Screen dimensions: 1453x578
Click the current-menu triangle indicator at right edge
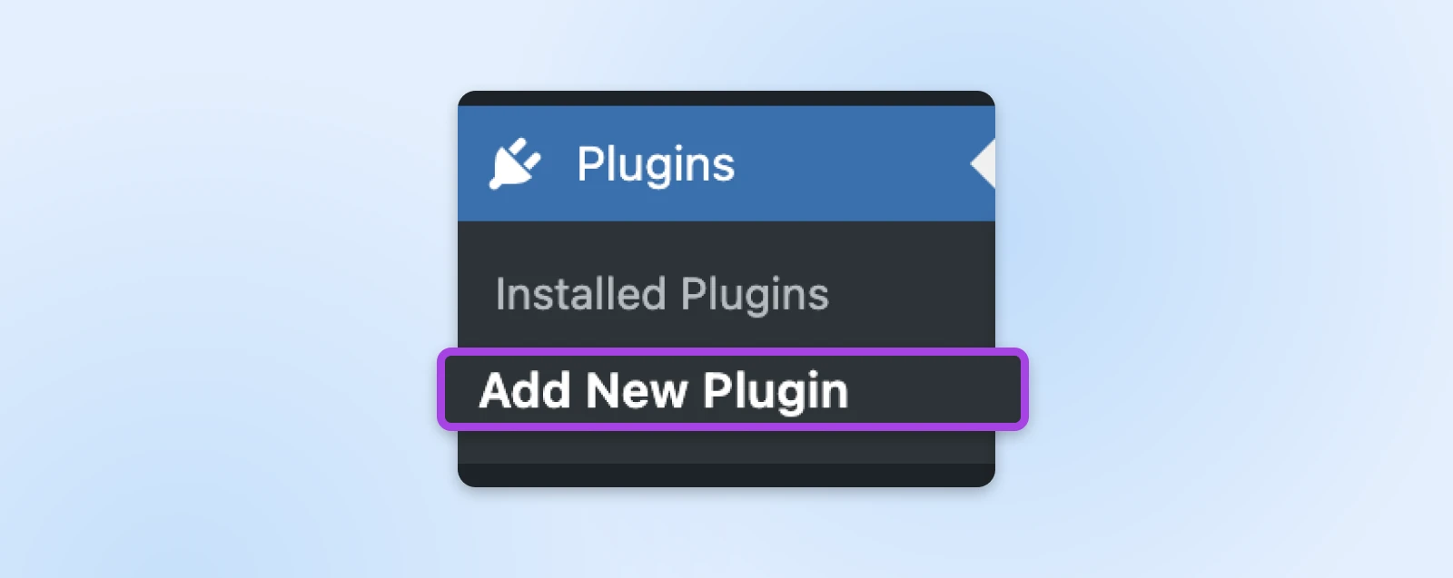tap(983, 163)
